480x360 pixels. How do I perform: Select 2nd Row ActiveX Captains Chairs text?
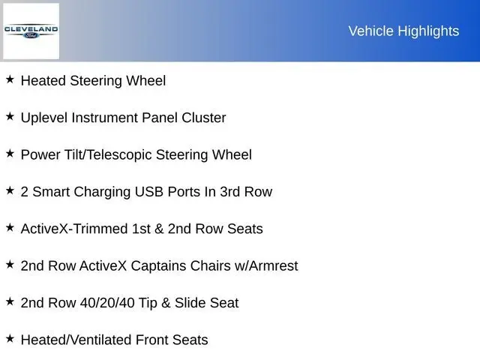pos(159,266)
